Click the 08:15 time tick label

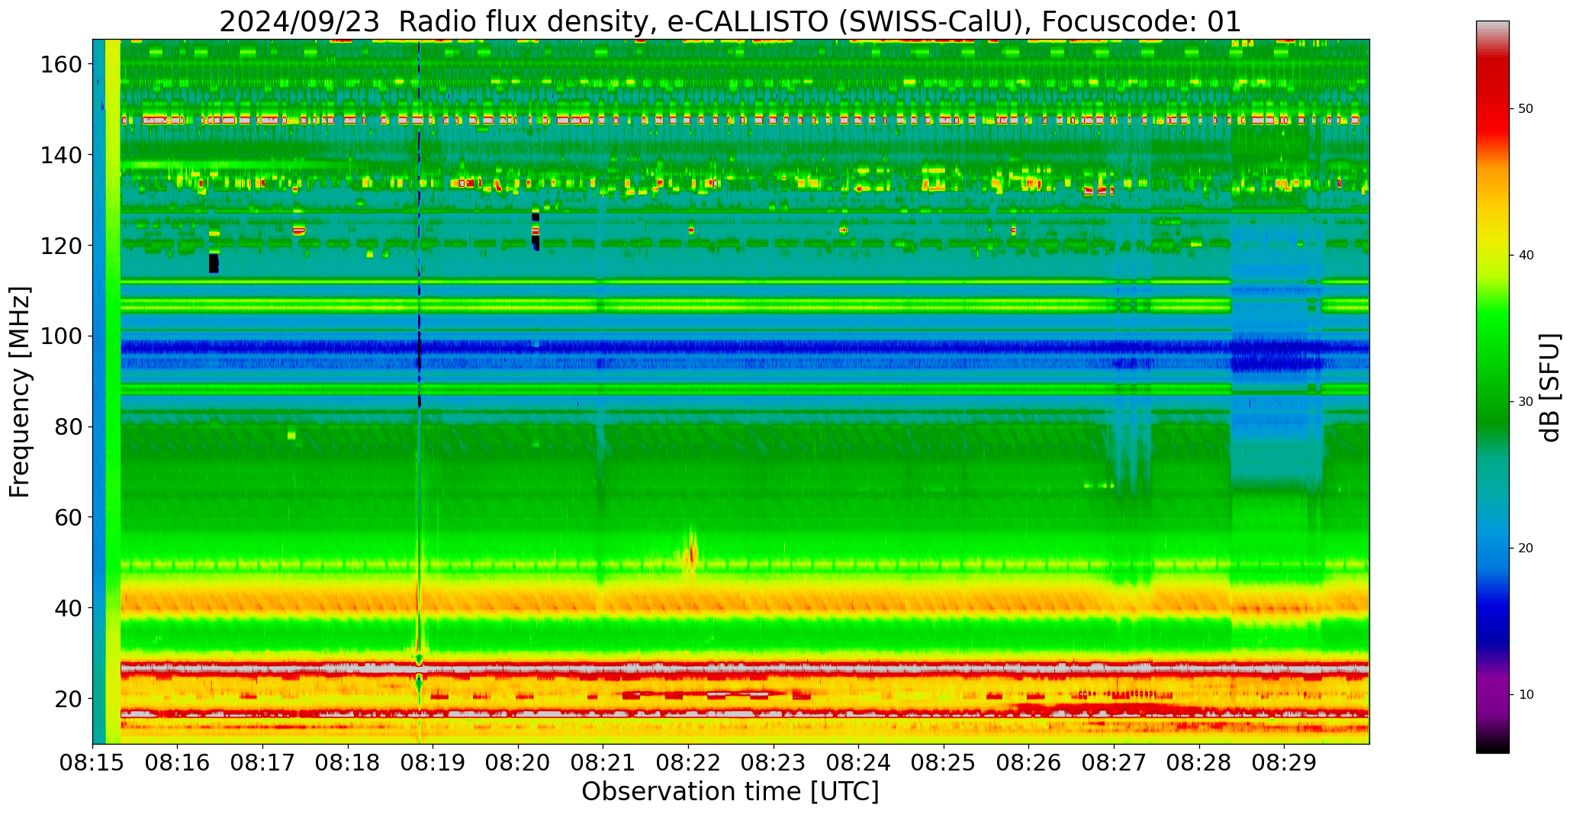click(x=93, y=762)
